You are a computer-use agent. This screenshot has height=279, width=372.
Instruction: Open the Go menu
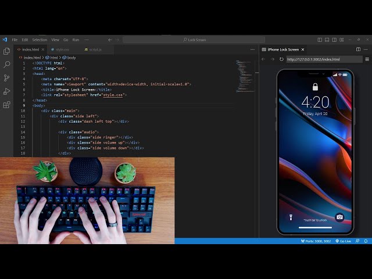(x=66, y=40)
